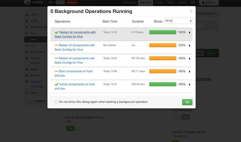Open the apps grid icon in top bar
The width and height of the screenshot is (241, 142).
[193, 2]
